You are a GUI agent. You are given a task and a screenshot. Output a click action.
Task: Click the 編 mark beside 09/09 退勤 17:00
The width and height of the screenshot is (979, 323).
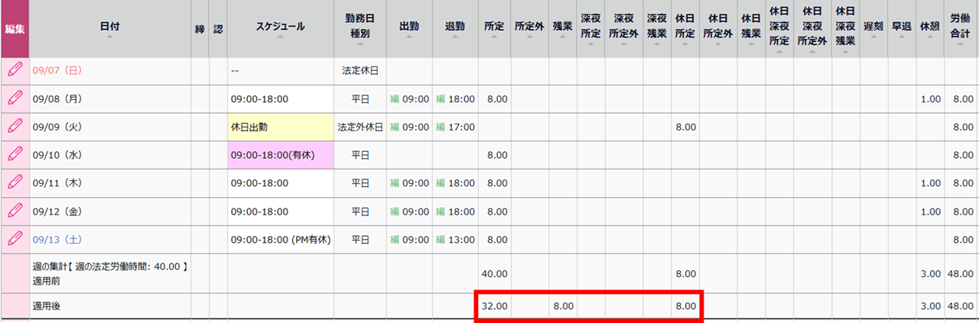click(x=441, y=128)
